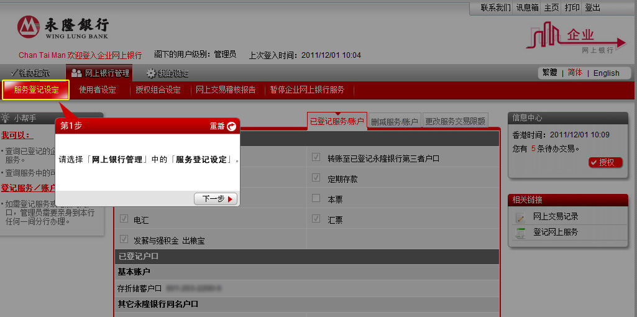This screenshot has height=317, width=637.
Task: Click the 登出 logout link
Action: coord(592,7)
